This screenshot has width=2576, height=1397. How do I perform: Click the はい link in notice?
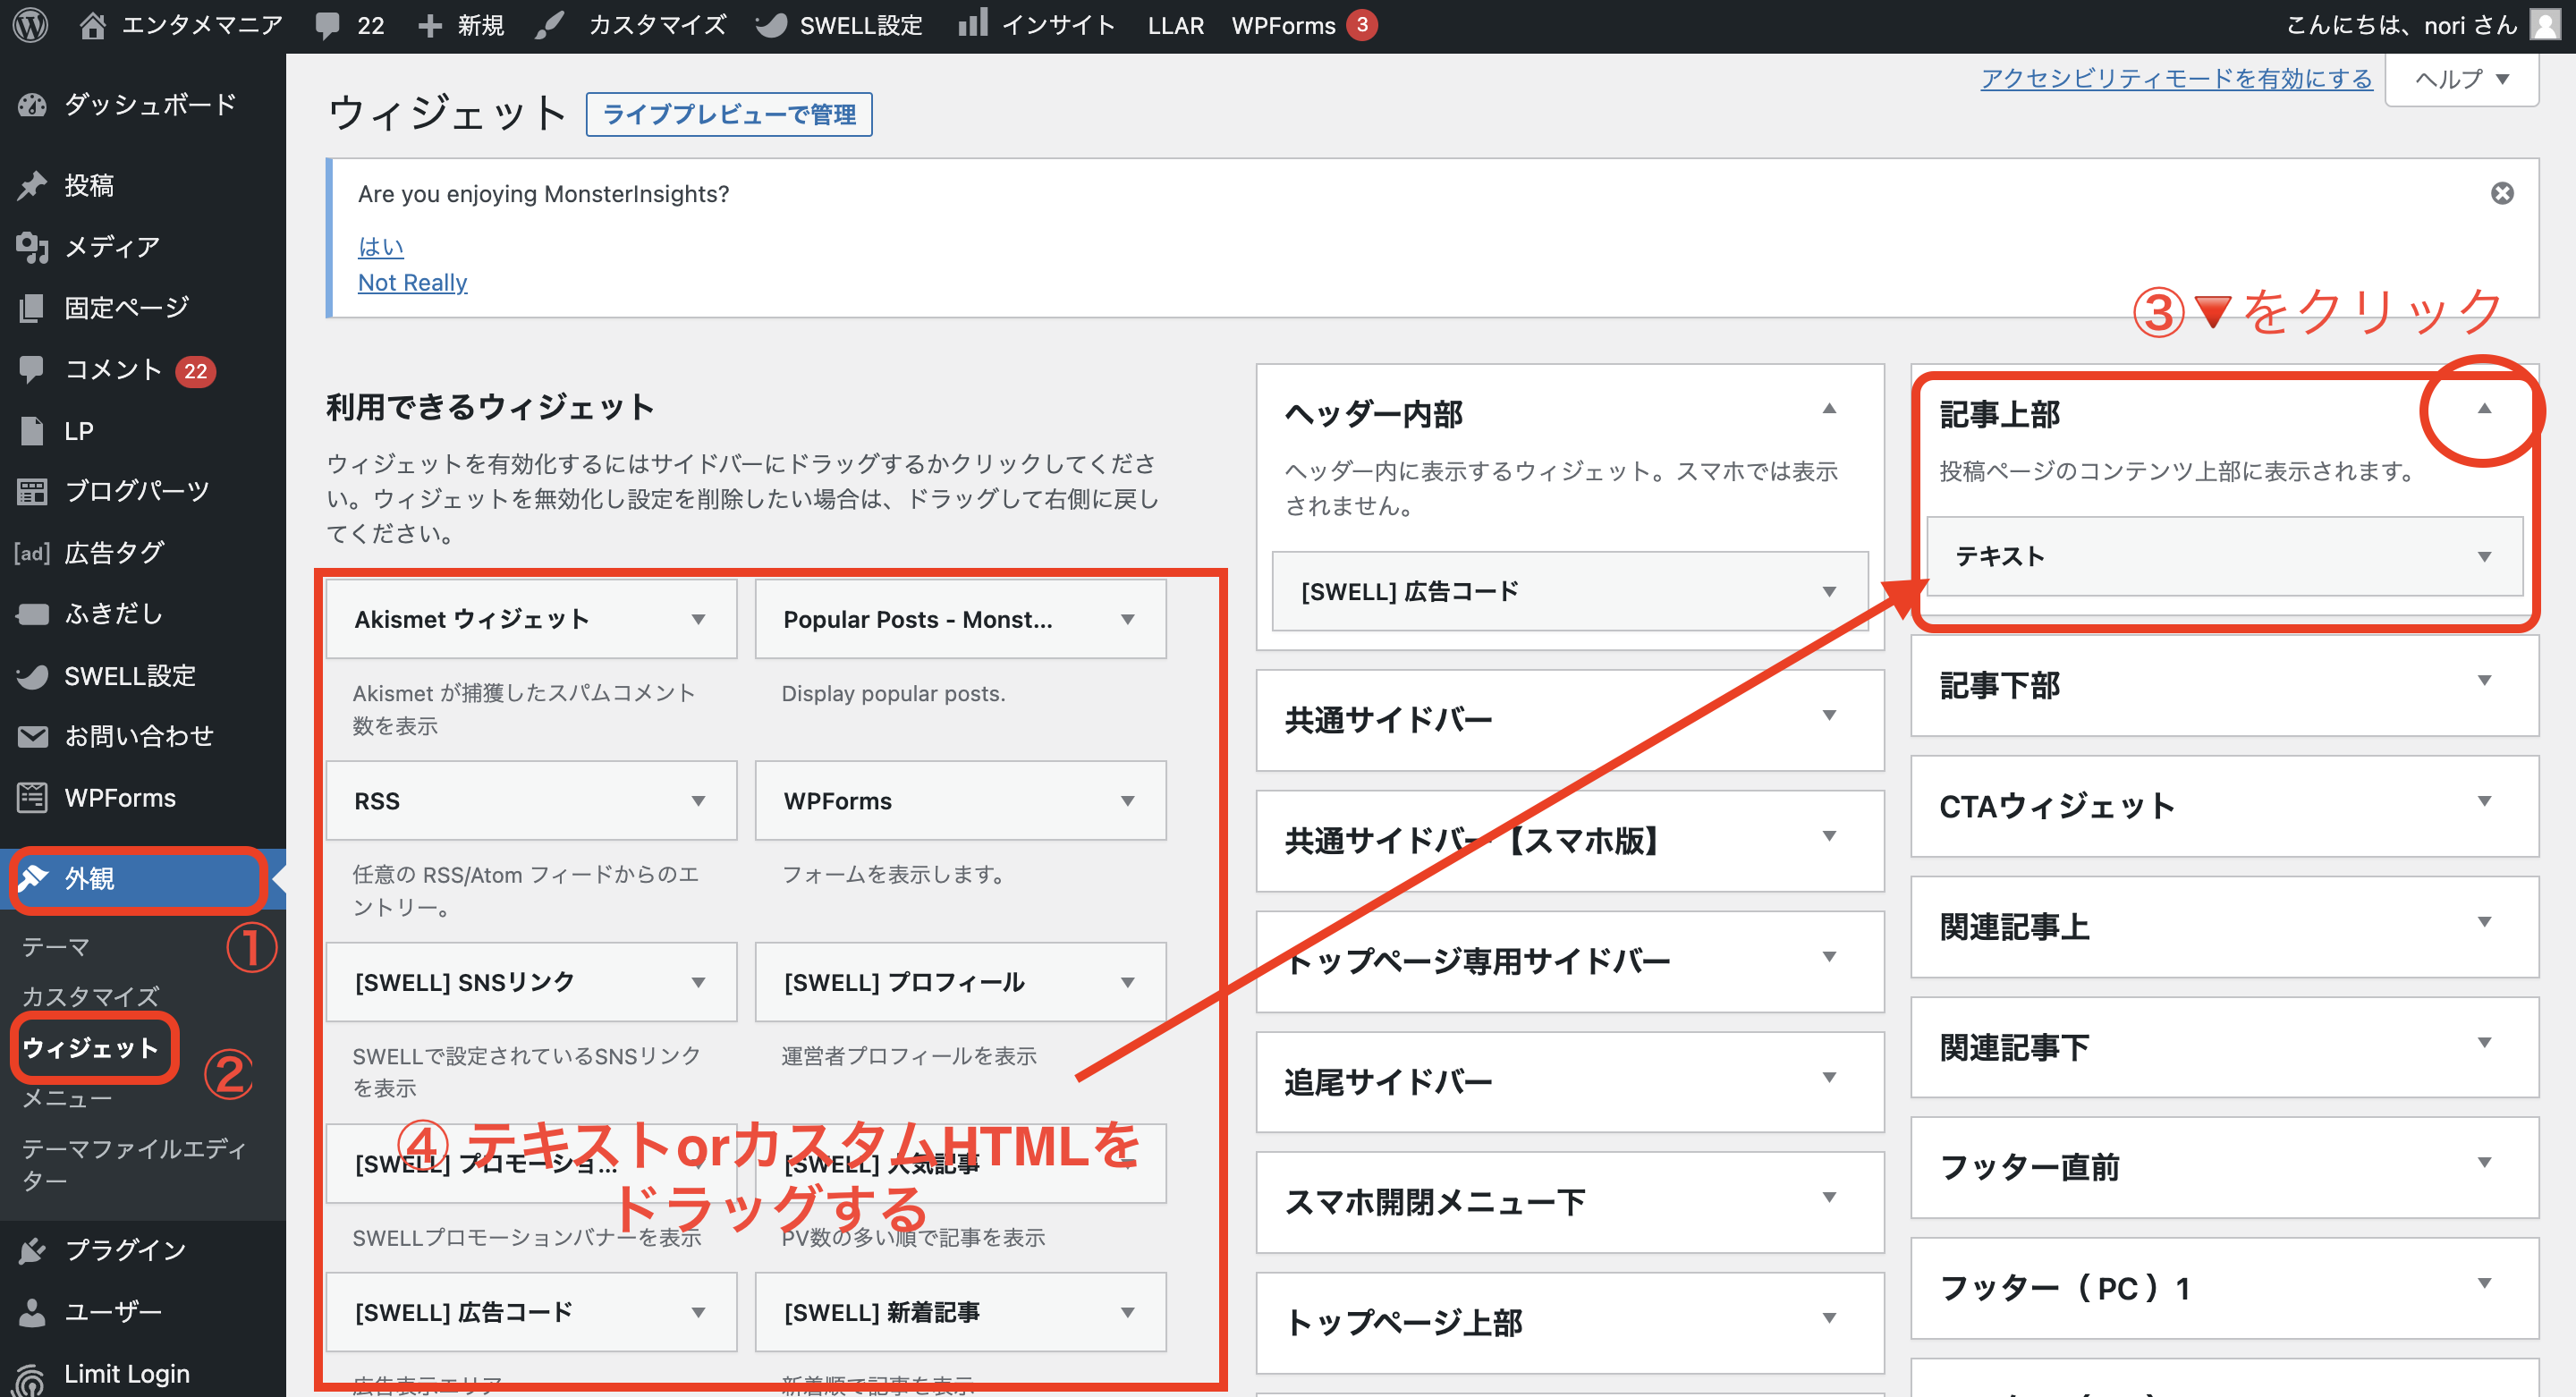click(381, 246)
